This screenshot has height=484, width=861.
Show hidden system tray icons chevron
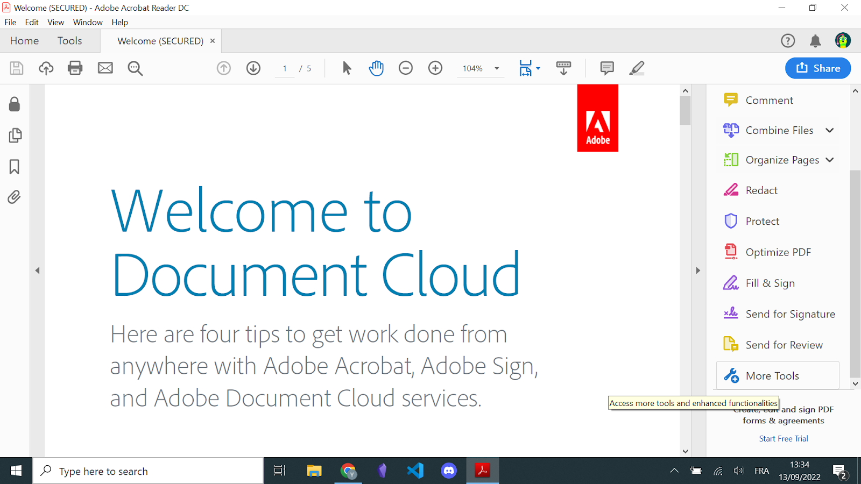pos(674,471)
